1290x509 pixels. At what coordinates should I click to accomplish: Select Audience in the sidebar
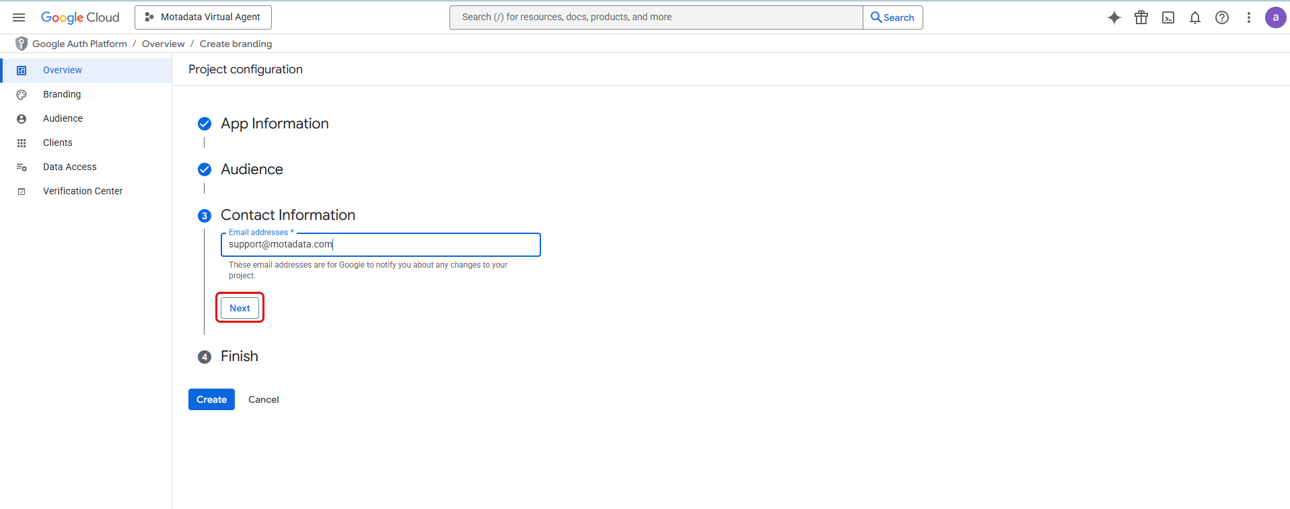tap(86, 118)
